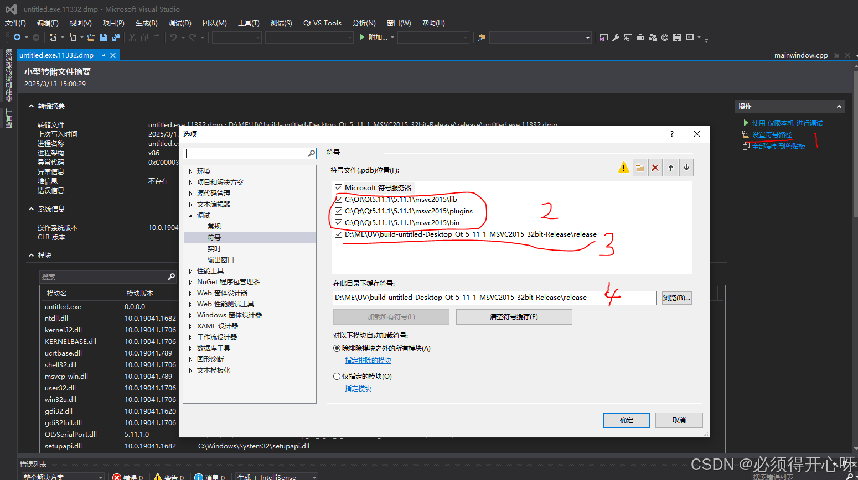Click the 全部复制到剪贴板 link

[x=779, y=147]
